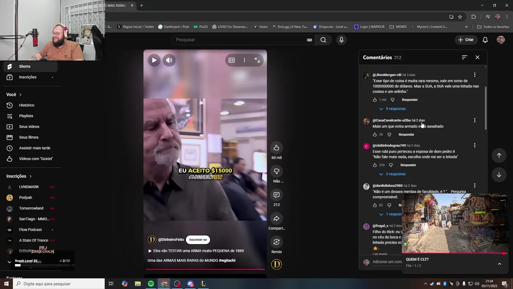Share the Short using the Compartilhar arrow
The width and height of the screenshot is (513, 289).
pyautogui.click(x=277, y=219)
